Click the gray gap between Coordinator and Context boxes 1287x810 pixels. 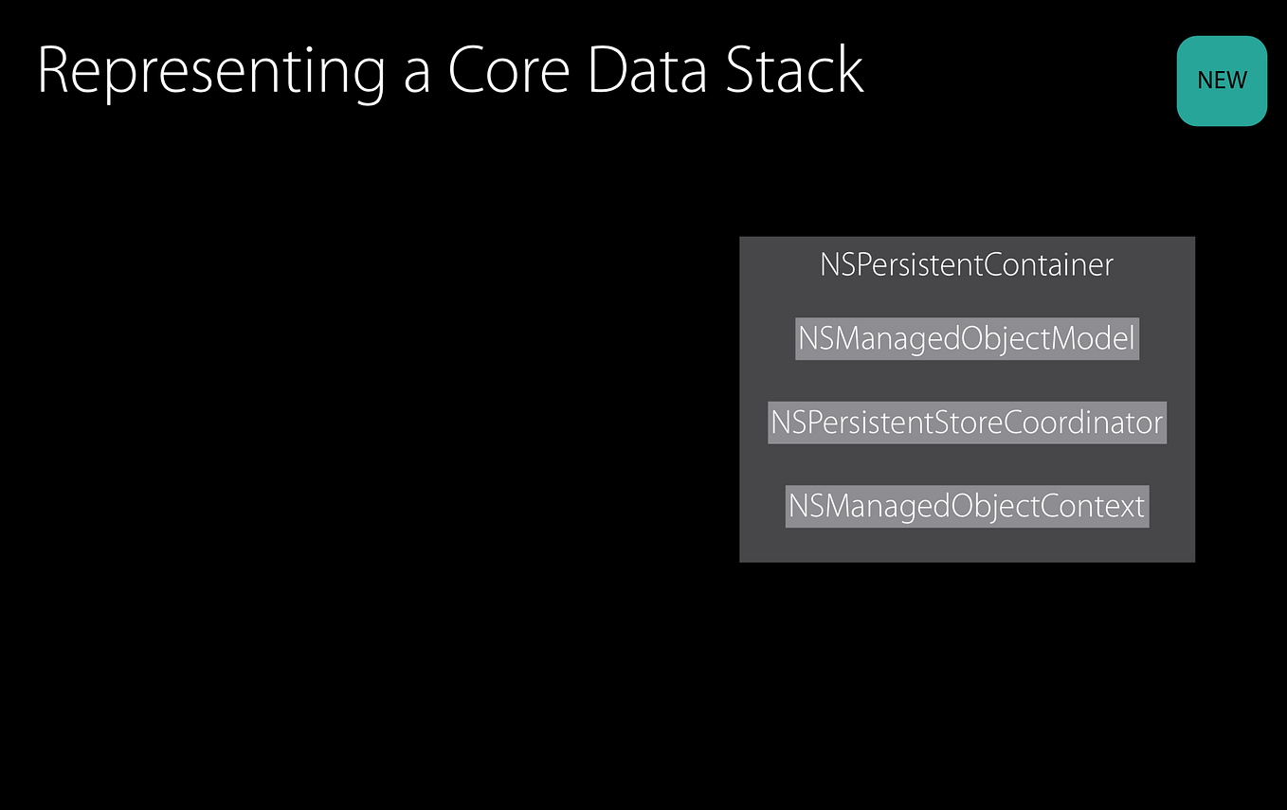967,464
